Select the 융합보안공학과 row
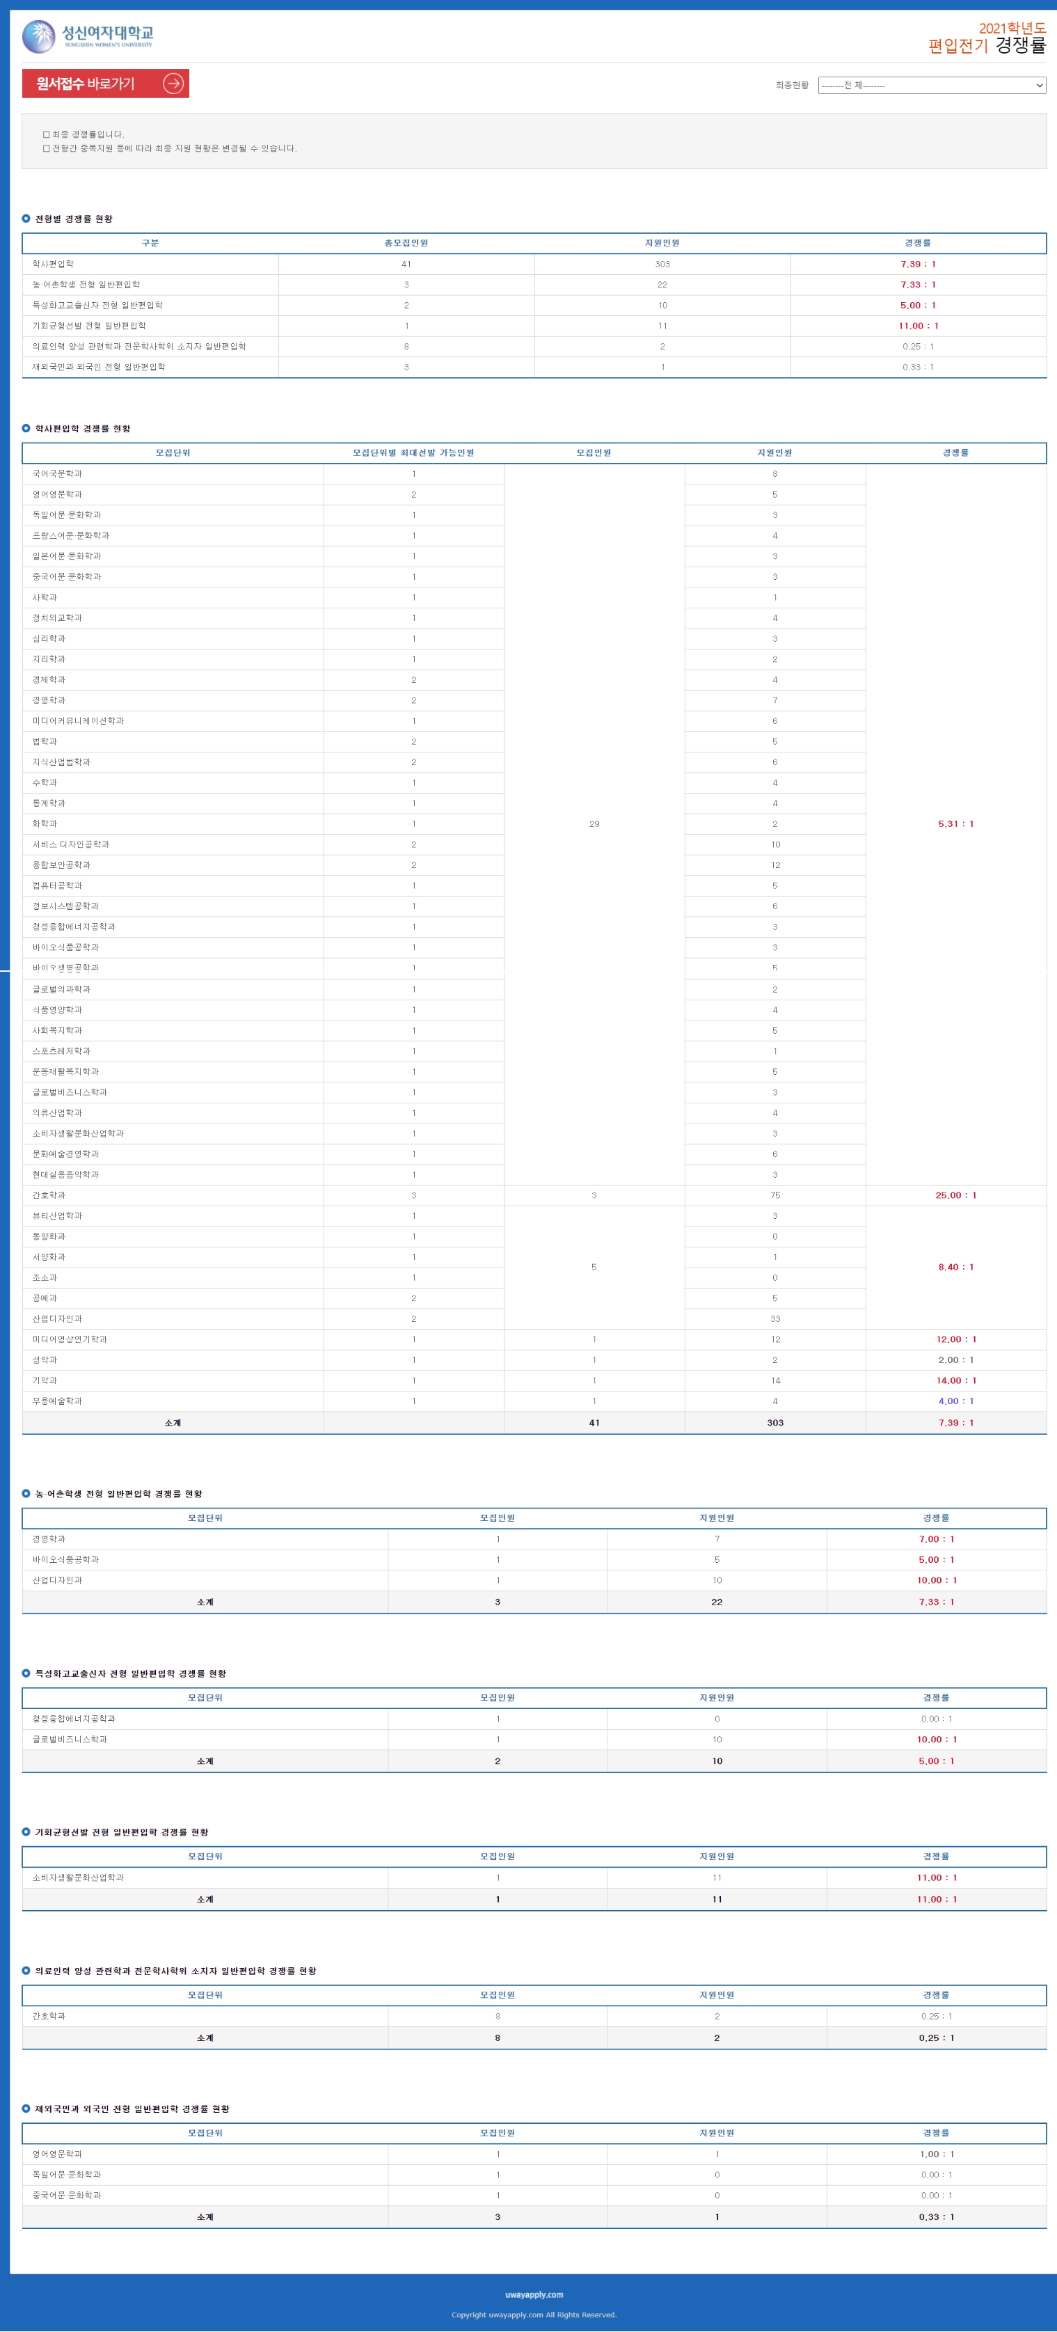 coord(534,865)
